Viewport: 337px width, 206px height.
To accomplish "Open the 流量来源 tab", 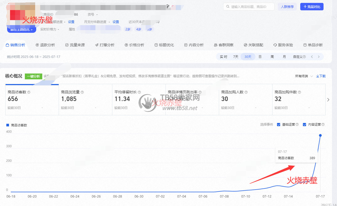I will click(75, 45).
